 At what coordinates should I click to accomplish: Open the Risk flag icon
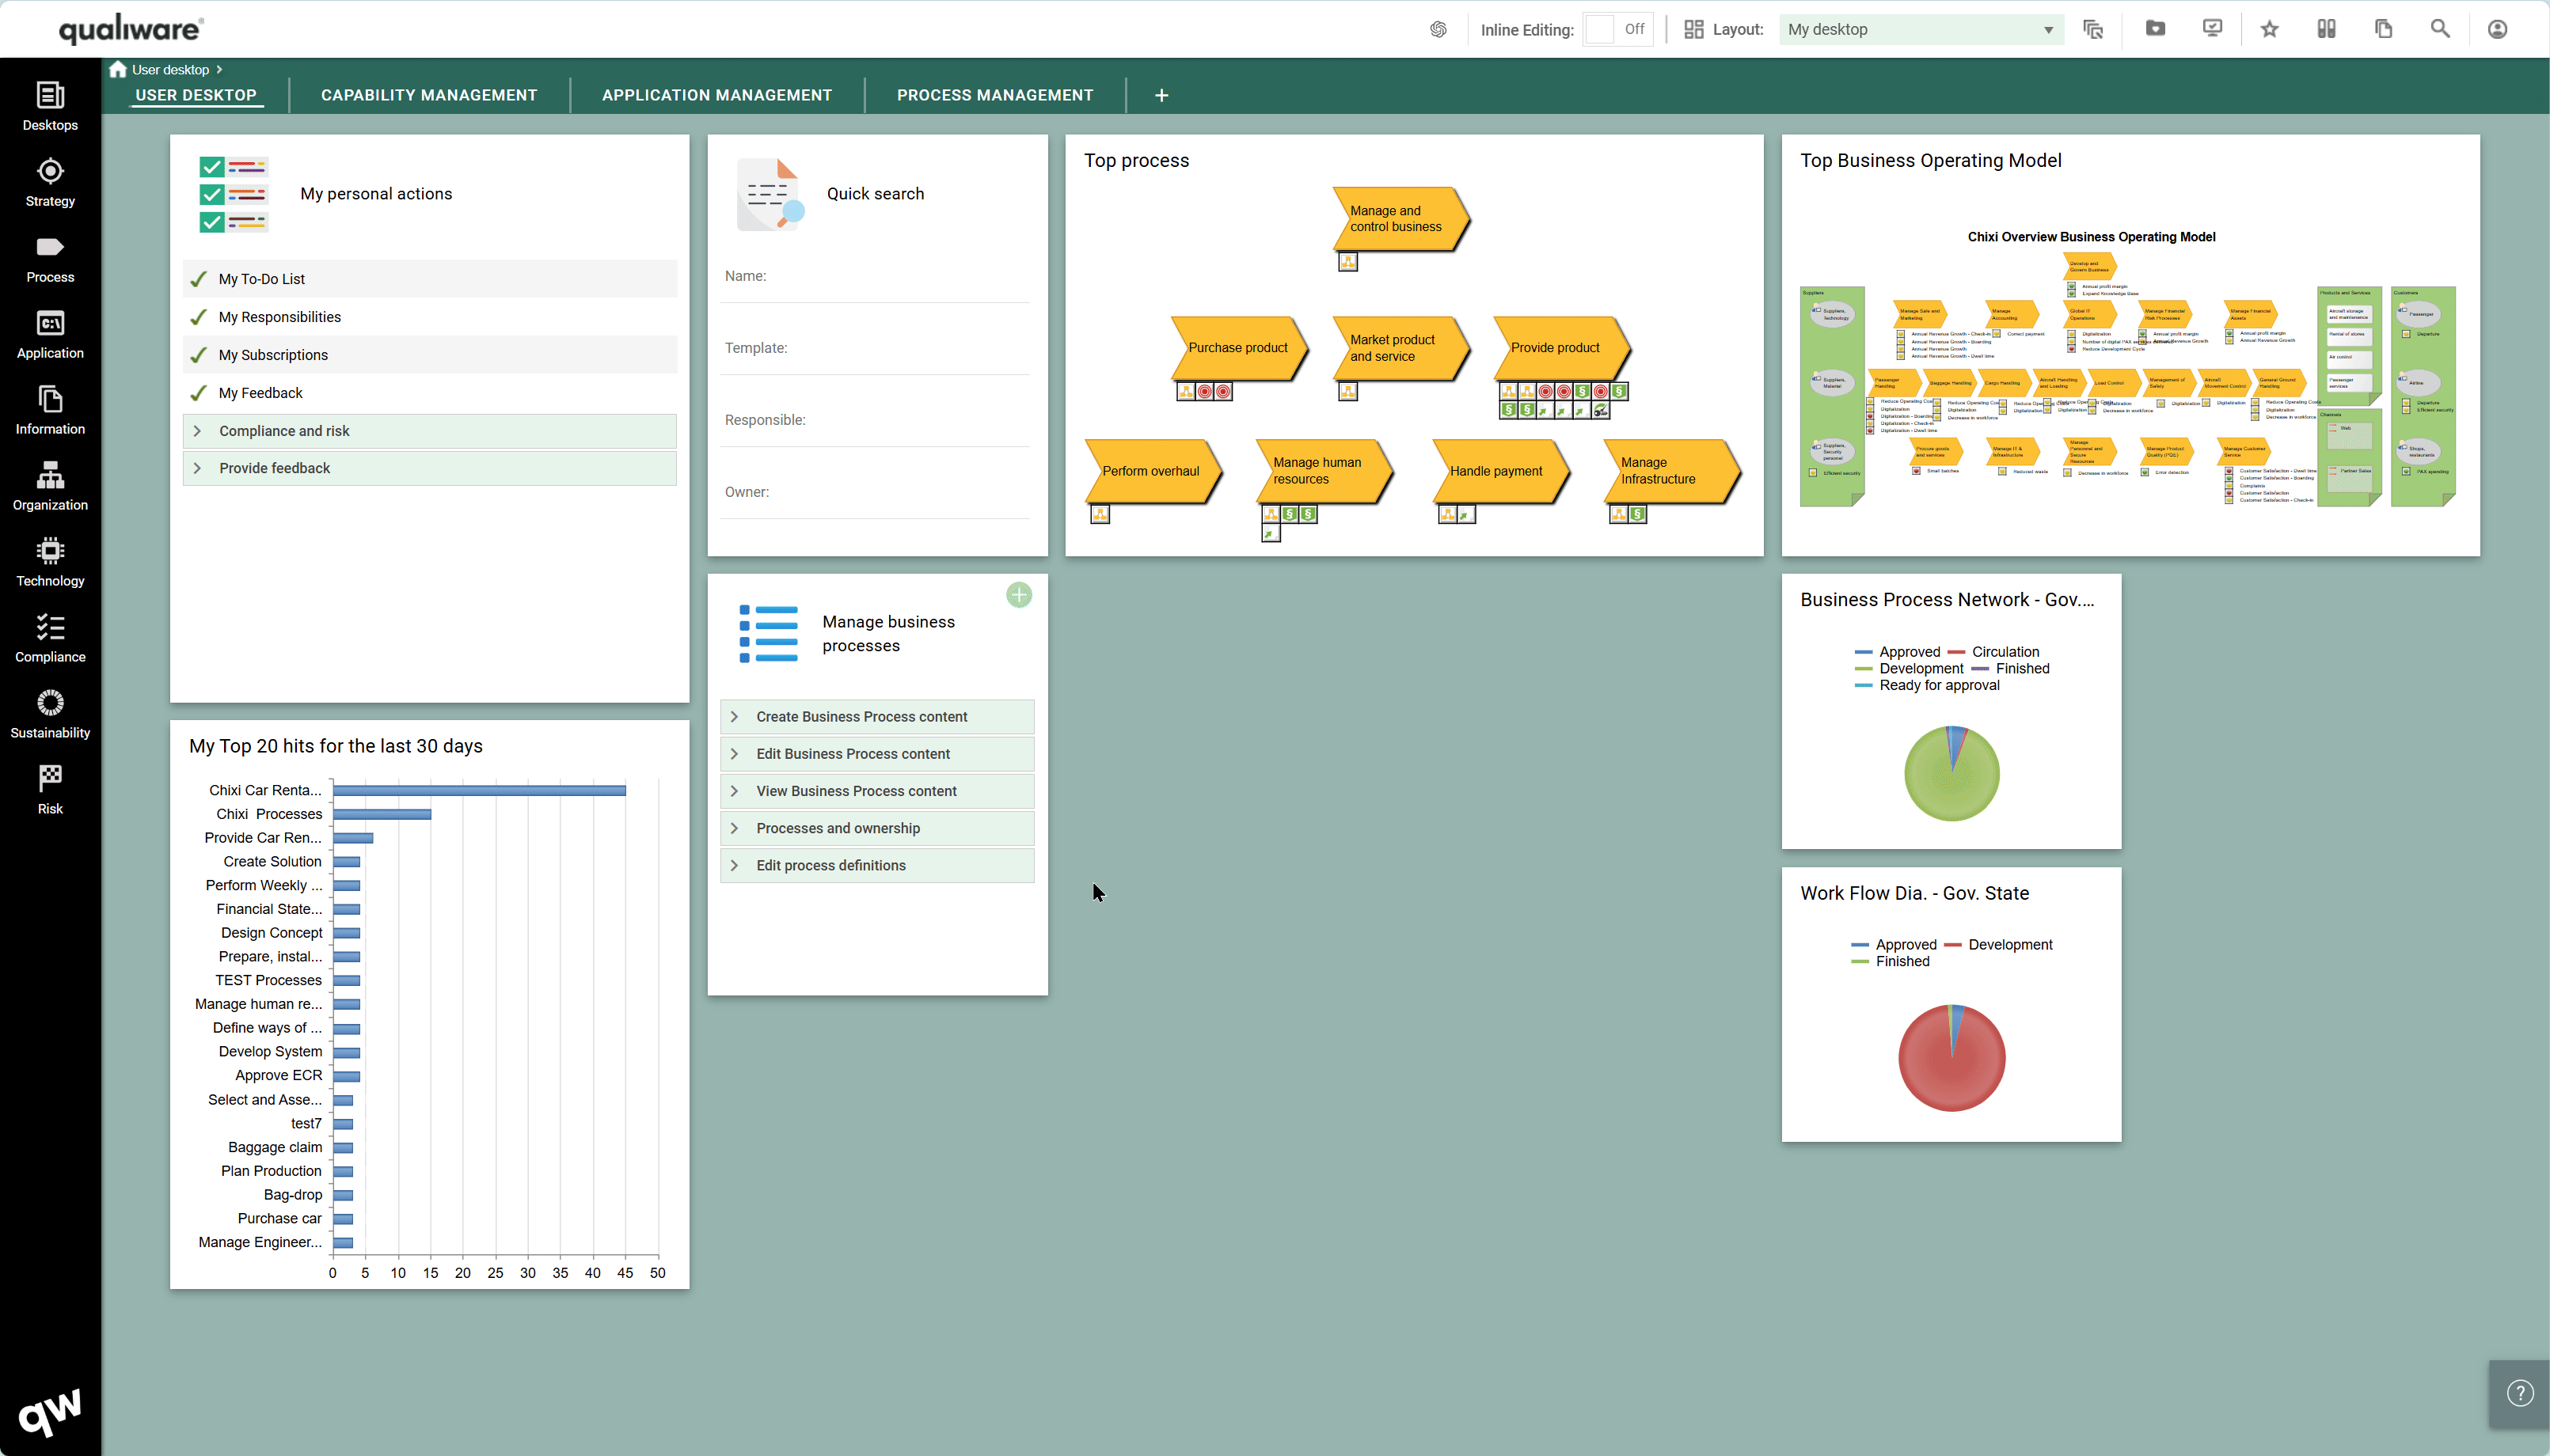tap(50, 790)
